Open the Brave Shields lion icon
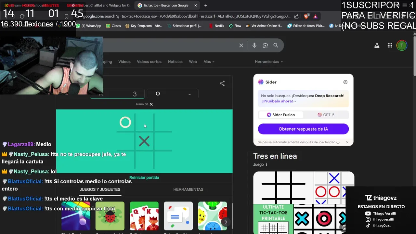The height and width of the screenshot is (234, 416). tap(306, 16)
